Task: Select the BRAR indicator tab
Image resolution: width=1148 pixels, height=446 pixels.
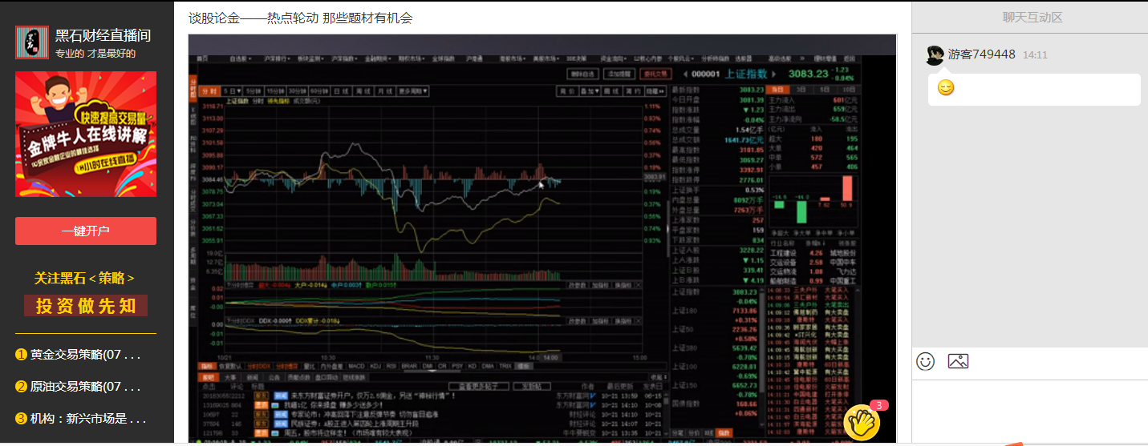Action: point(409,366)
